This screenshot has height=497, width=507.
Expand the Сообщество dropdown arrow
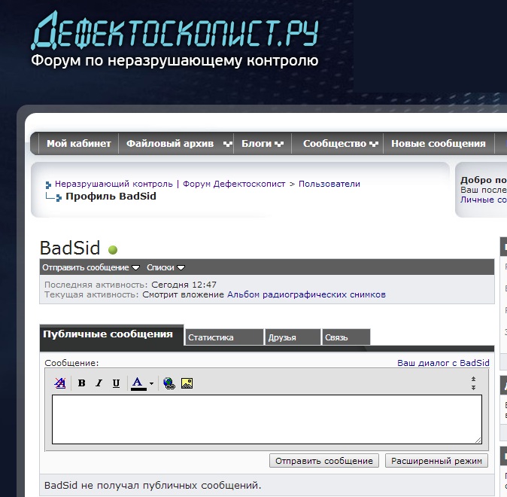374,144
